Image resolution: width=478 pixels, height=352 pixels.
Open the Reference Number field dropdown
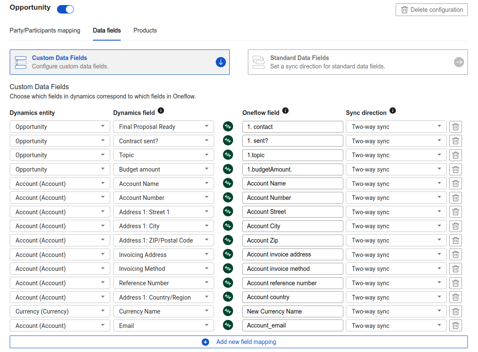click(163, 283)
